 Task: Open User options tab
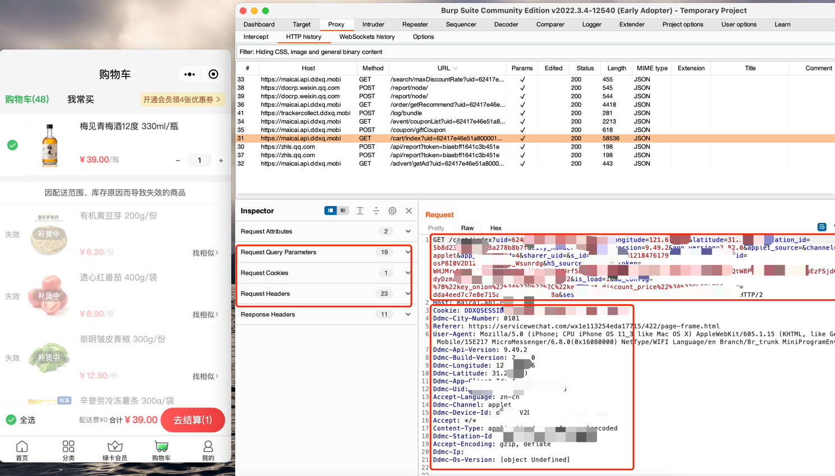click(739, 25)
